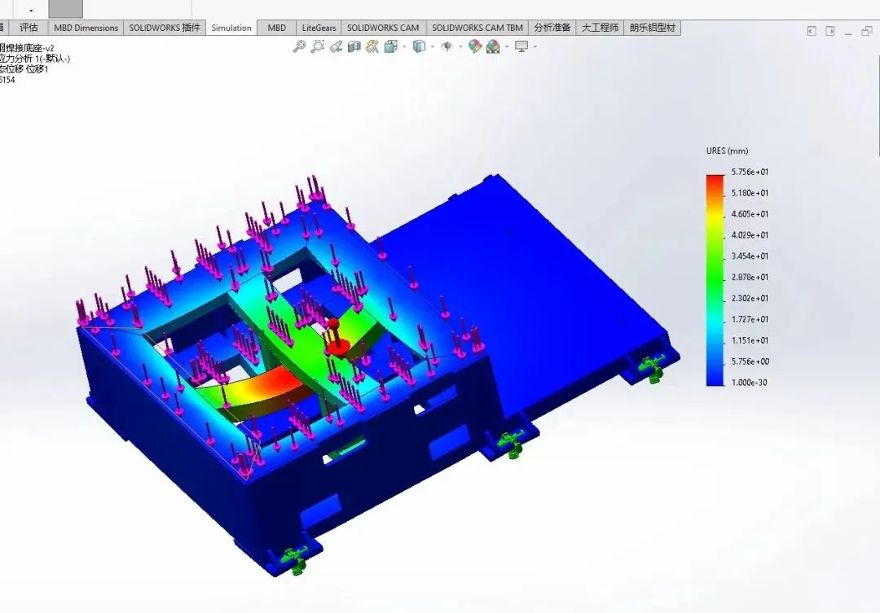Switch to the SOLIDWORKS CAM tab
Image resolution: width=880 pixels, height=613 pixels.
point(383,28)
